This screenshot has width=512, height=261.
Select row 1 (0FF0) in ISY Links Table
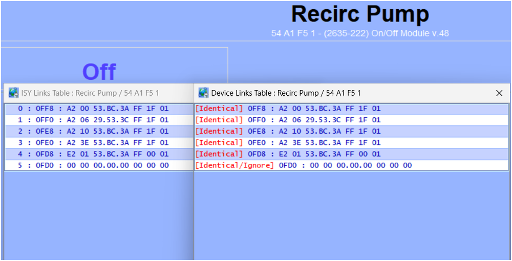(93, 120)
